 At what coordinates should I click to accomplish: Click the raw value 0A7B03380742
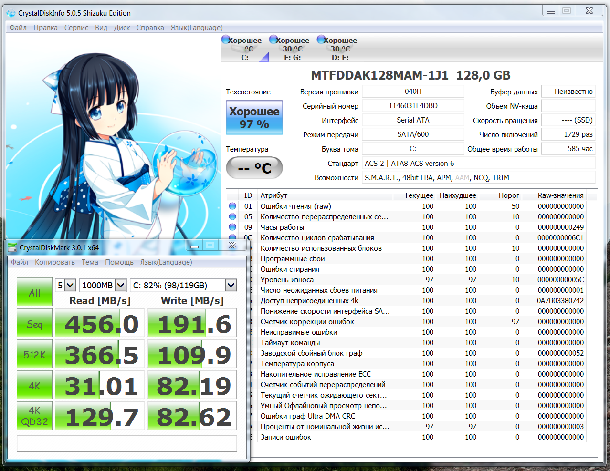click(560, 300)
